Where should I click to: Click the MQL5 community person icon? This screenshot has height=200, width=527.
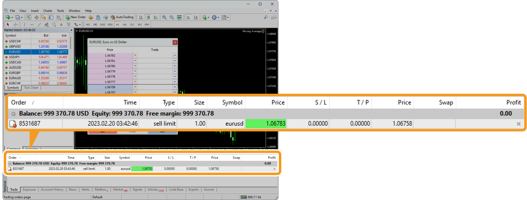click(98, 17)
